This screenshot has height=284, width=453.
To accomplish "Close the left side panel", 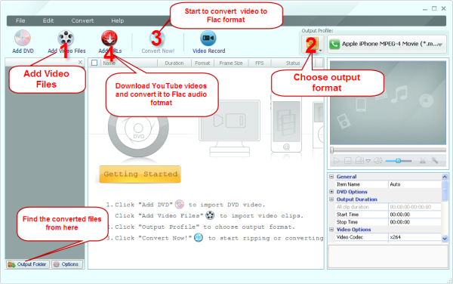I will click(x=80, y=62).
